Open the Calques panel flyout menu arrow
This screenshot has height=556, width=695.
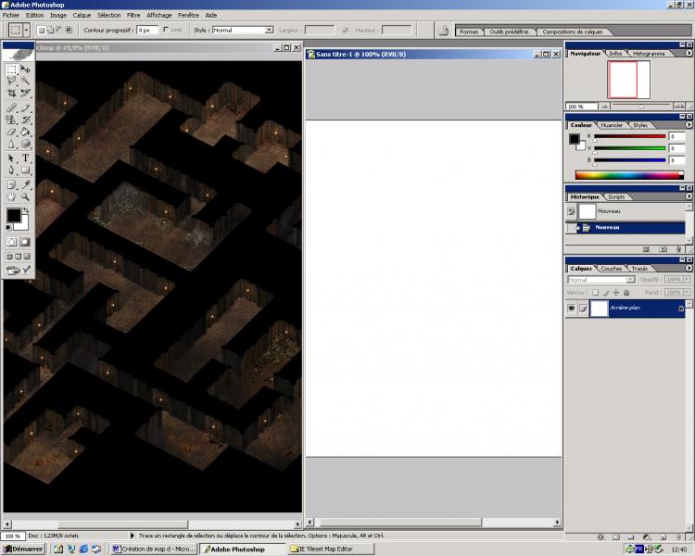coord(689,268)
